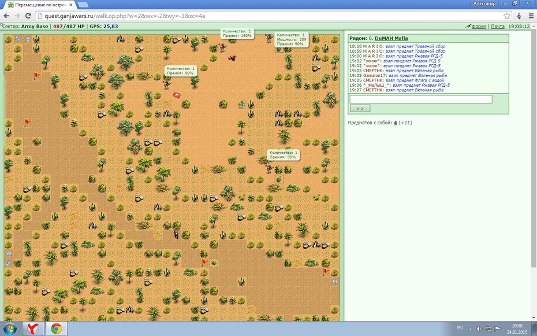Open the Chrome hamburger menu
The height and width of the screenshot is (336, 537).
tap(531, 16)
